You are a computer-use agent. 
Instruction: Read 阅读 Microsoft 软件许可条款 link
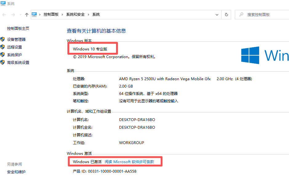pos(129,162)
